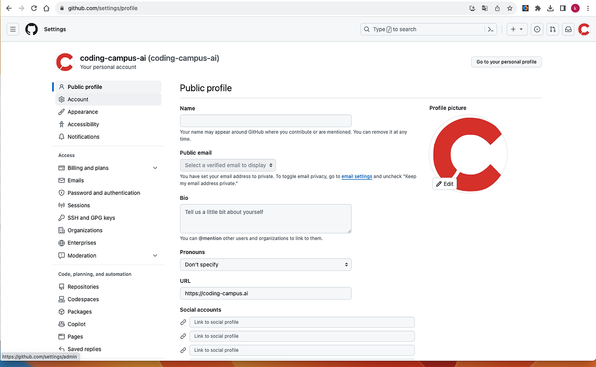Click the coding-campus-ai avatar beside account name
This screenshot has width=596, height=367.
pos(65,62)
